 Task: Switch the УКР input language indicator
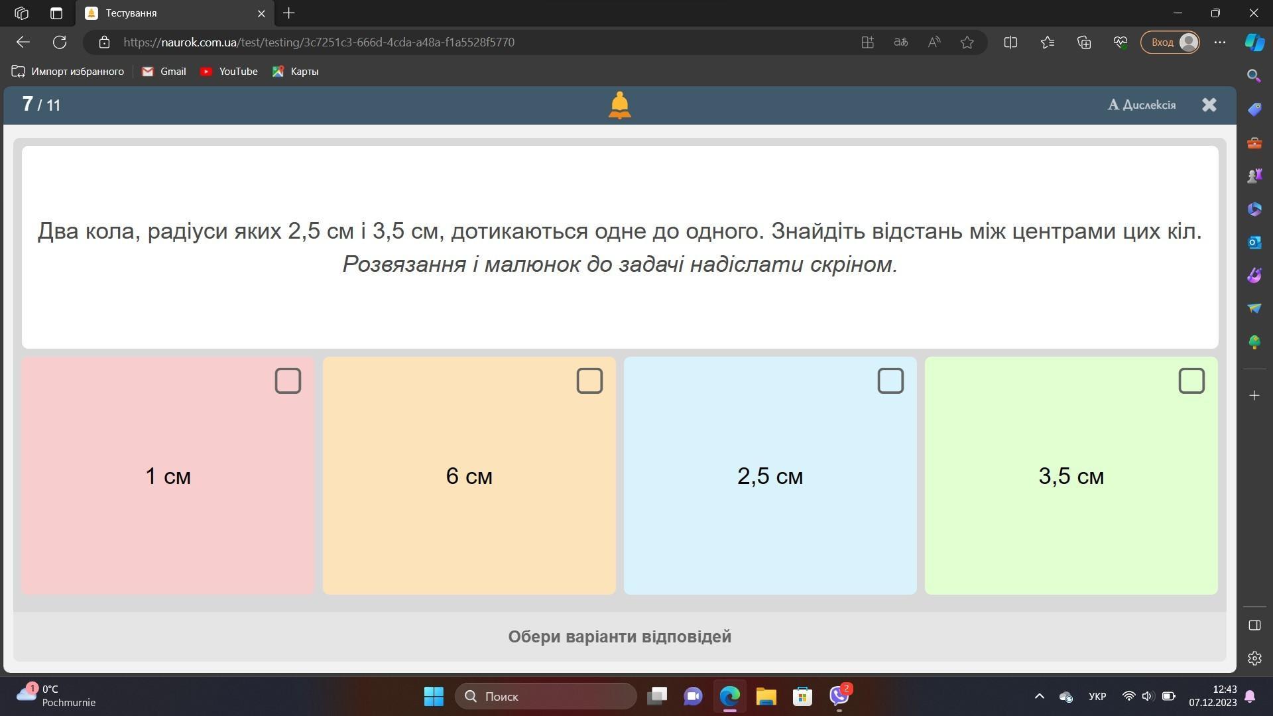click(x=1097, y=696)
